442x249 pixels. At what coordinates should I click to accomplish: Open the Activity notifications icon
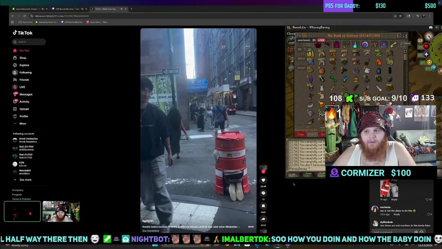(x=15, y=101)
